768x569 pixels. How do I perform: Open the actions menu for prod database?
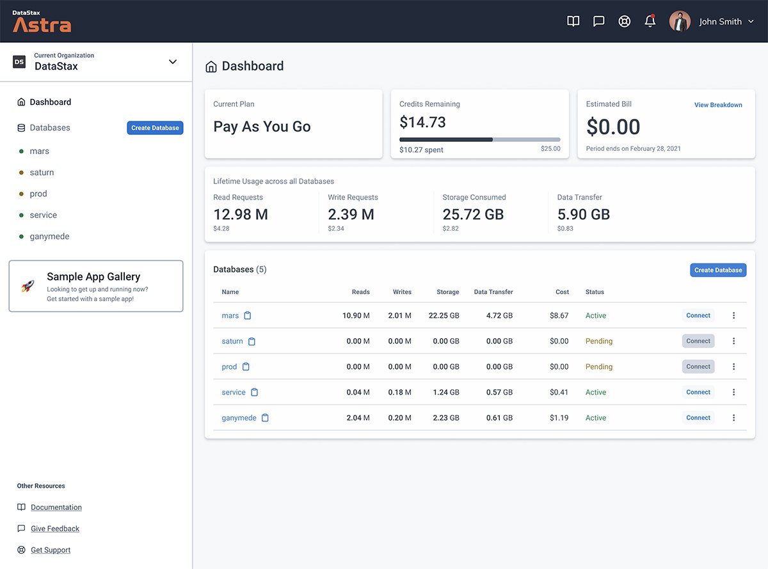point(733,366)
